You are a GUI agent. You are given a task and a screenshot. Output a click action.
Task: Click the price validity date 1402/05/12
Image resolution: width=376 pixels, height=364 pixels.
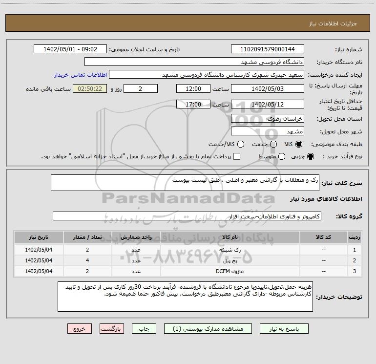coord(268,104)
